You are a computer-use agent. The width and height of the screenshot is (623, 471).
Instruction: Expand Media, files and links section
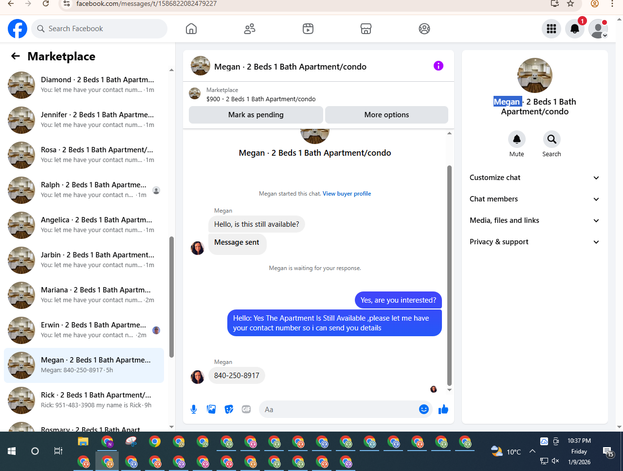pyautogui.click(x=534, y=220)
